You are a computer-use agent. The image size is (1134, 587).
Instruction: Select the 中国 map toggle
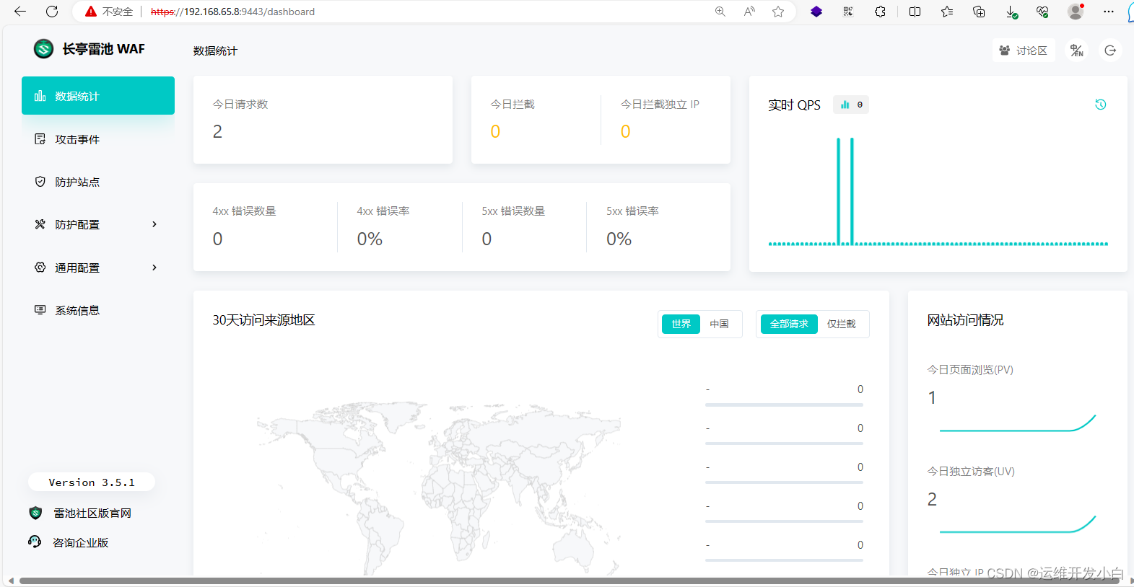719,324
